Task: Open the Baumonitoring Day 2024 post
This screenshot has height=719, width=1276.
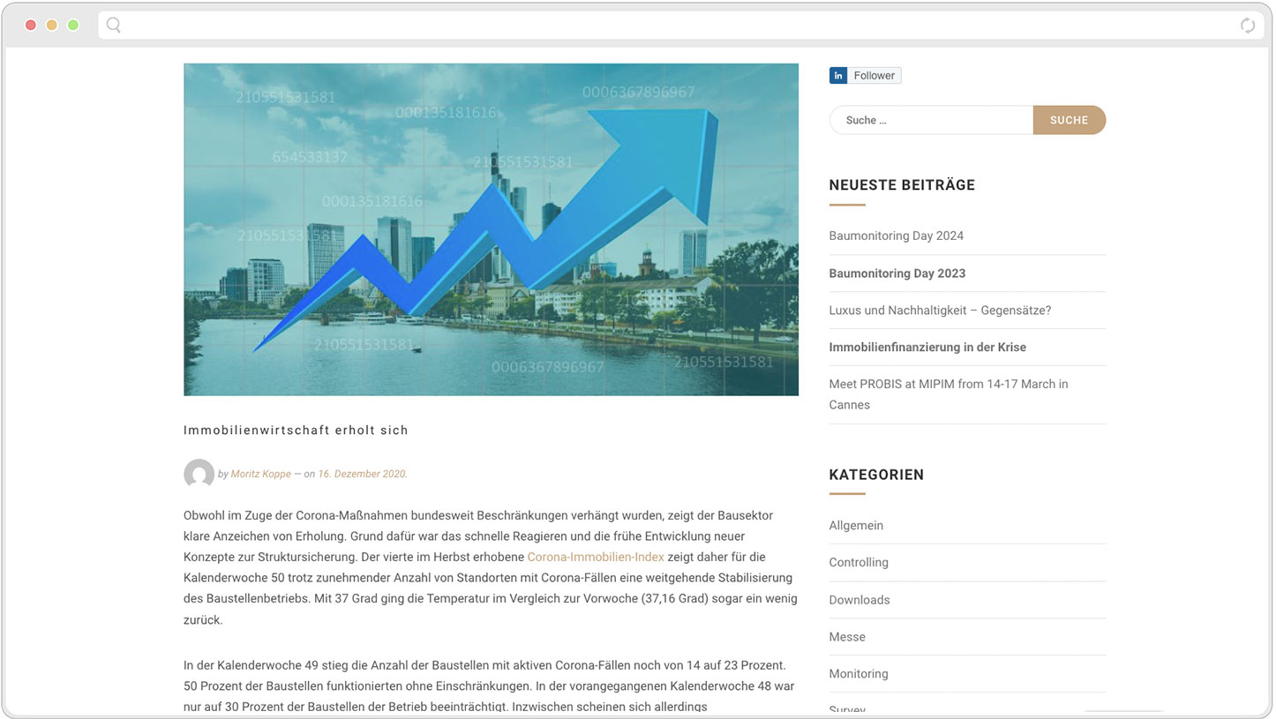Action: (x=896, y=236)
